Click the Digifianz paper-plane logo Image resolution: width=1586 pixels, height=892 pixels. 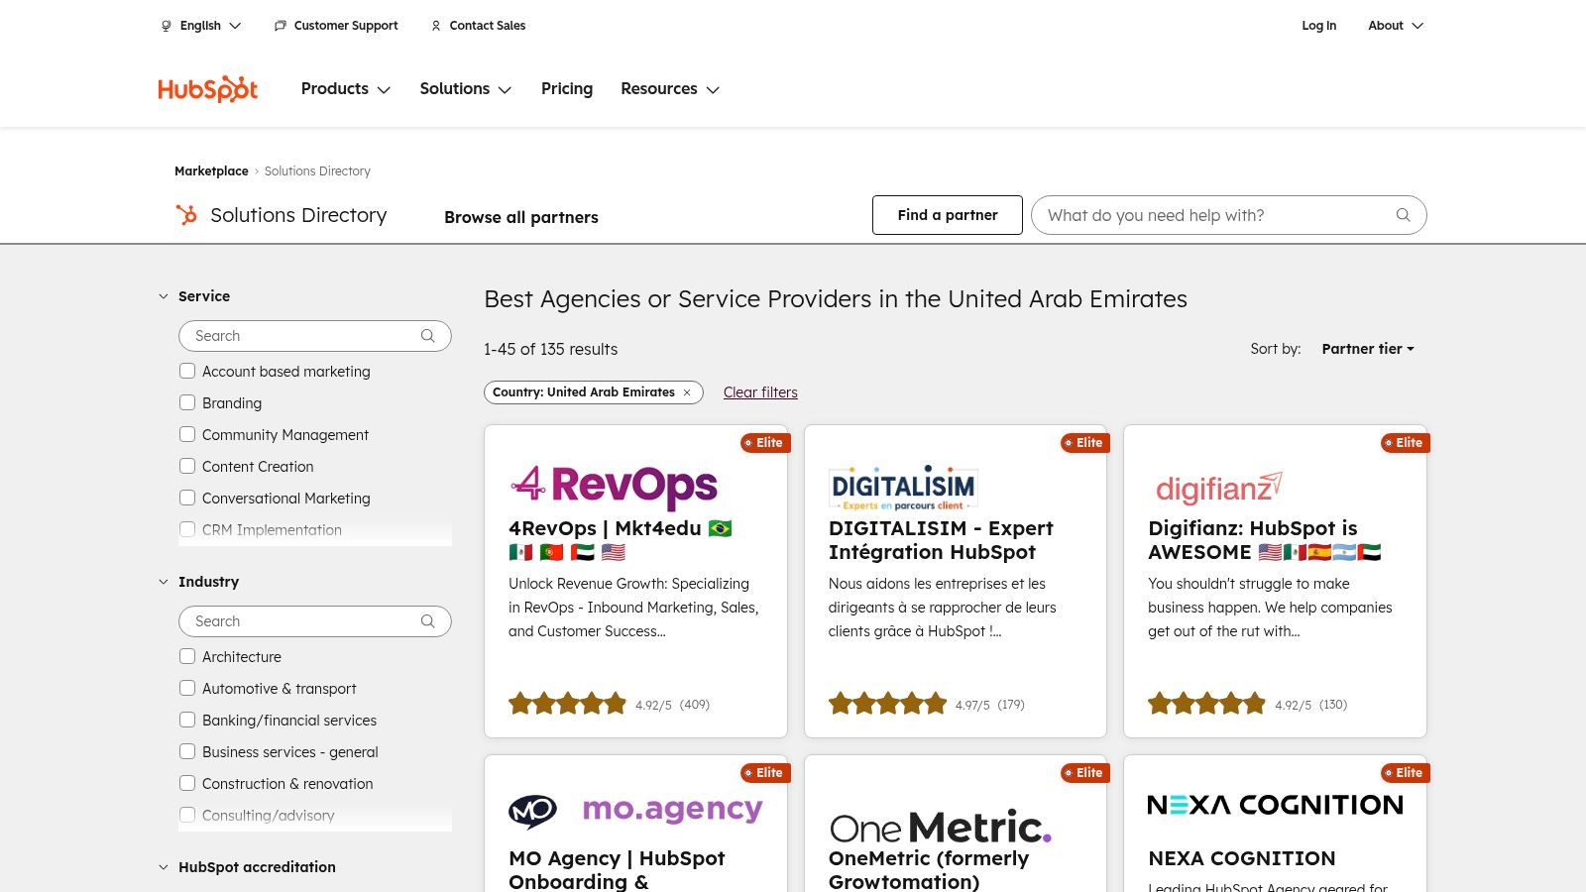1218,487
